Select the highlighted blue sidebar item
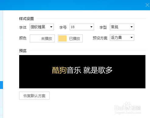 [x=2, y=85]
